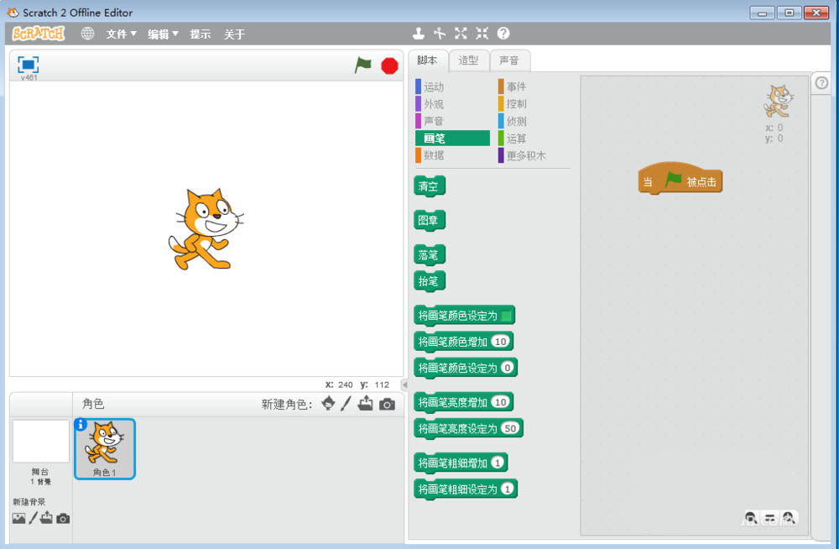This screenshot has width=839, height=549.
Task: Edit value 0 in 将画笔颜色设定为 block
Action: [508, 368]
